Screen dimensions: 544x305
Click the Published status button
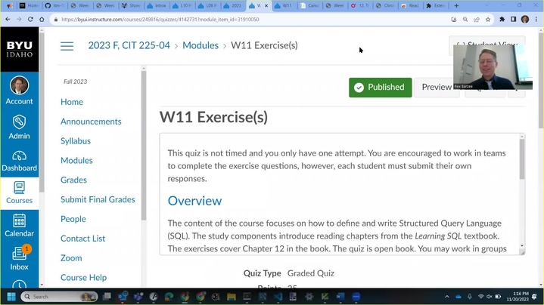tap(381, 88)
